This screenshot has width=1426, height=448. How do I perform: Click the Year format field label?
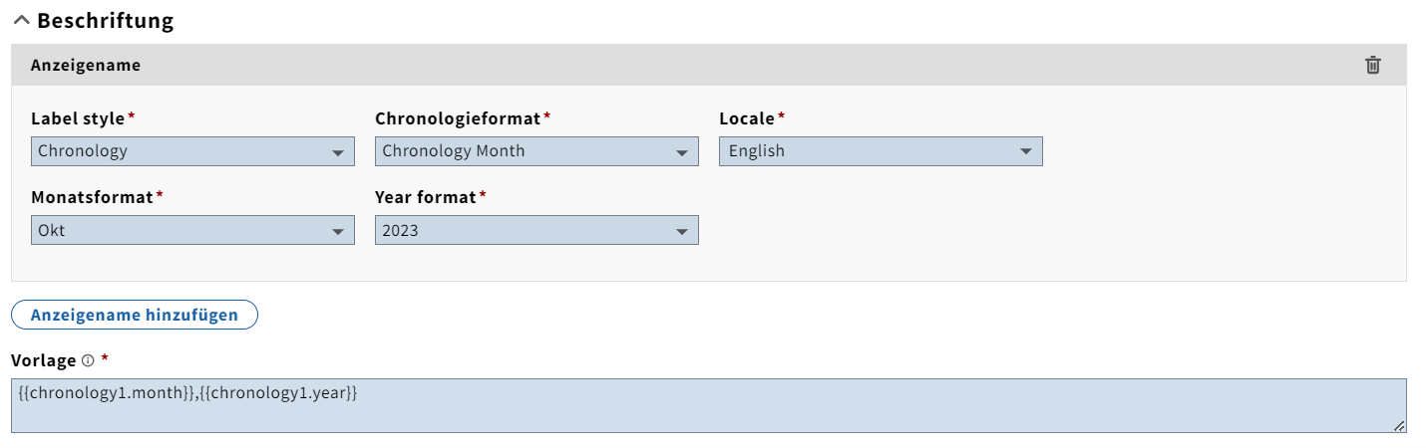point(426,197)
